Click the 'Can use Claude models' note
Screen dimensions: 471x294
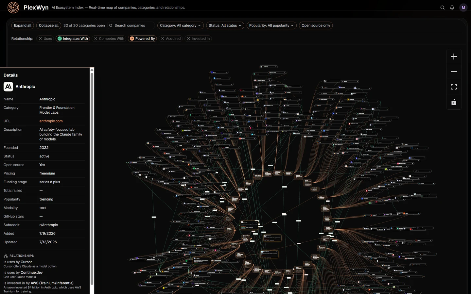(20, 277)
